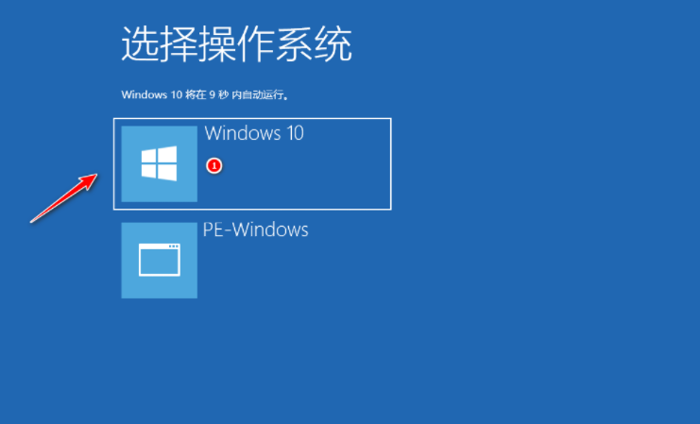
Task: Click the red numbered badge 1
Action: (x=214, y=166)
